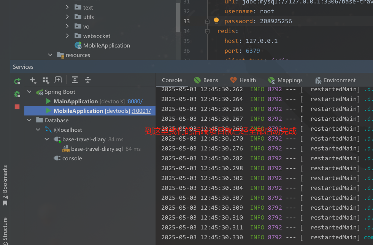The width and height of the screenshot is (373, 245).
Task: Click the project tree vertical scrollbar
Action: click(x=178, y=17)
